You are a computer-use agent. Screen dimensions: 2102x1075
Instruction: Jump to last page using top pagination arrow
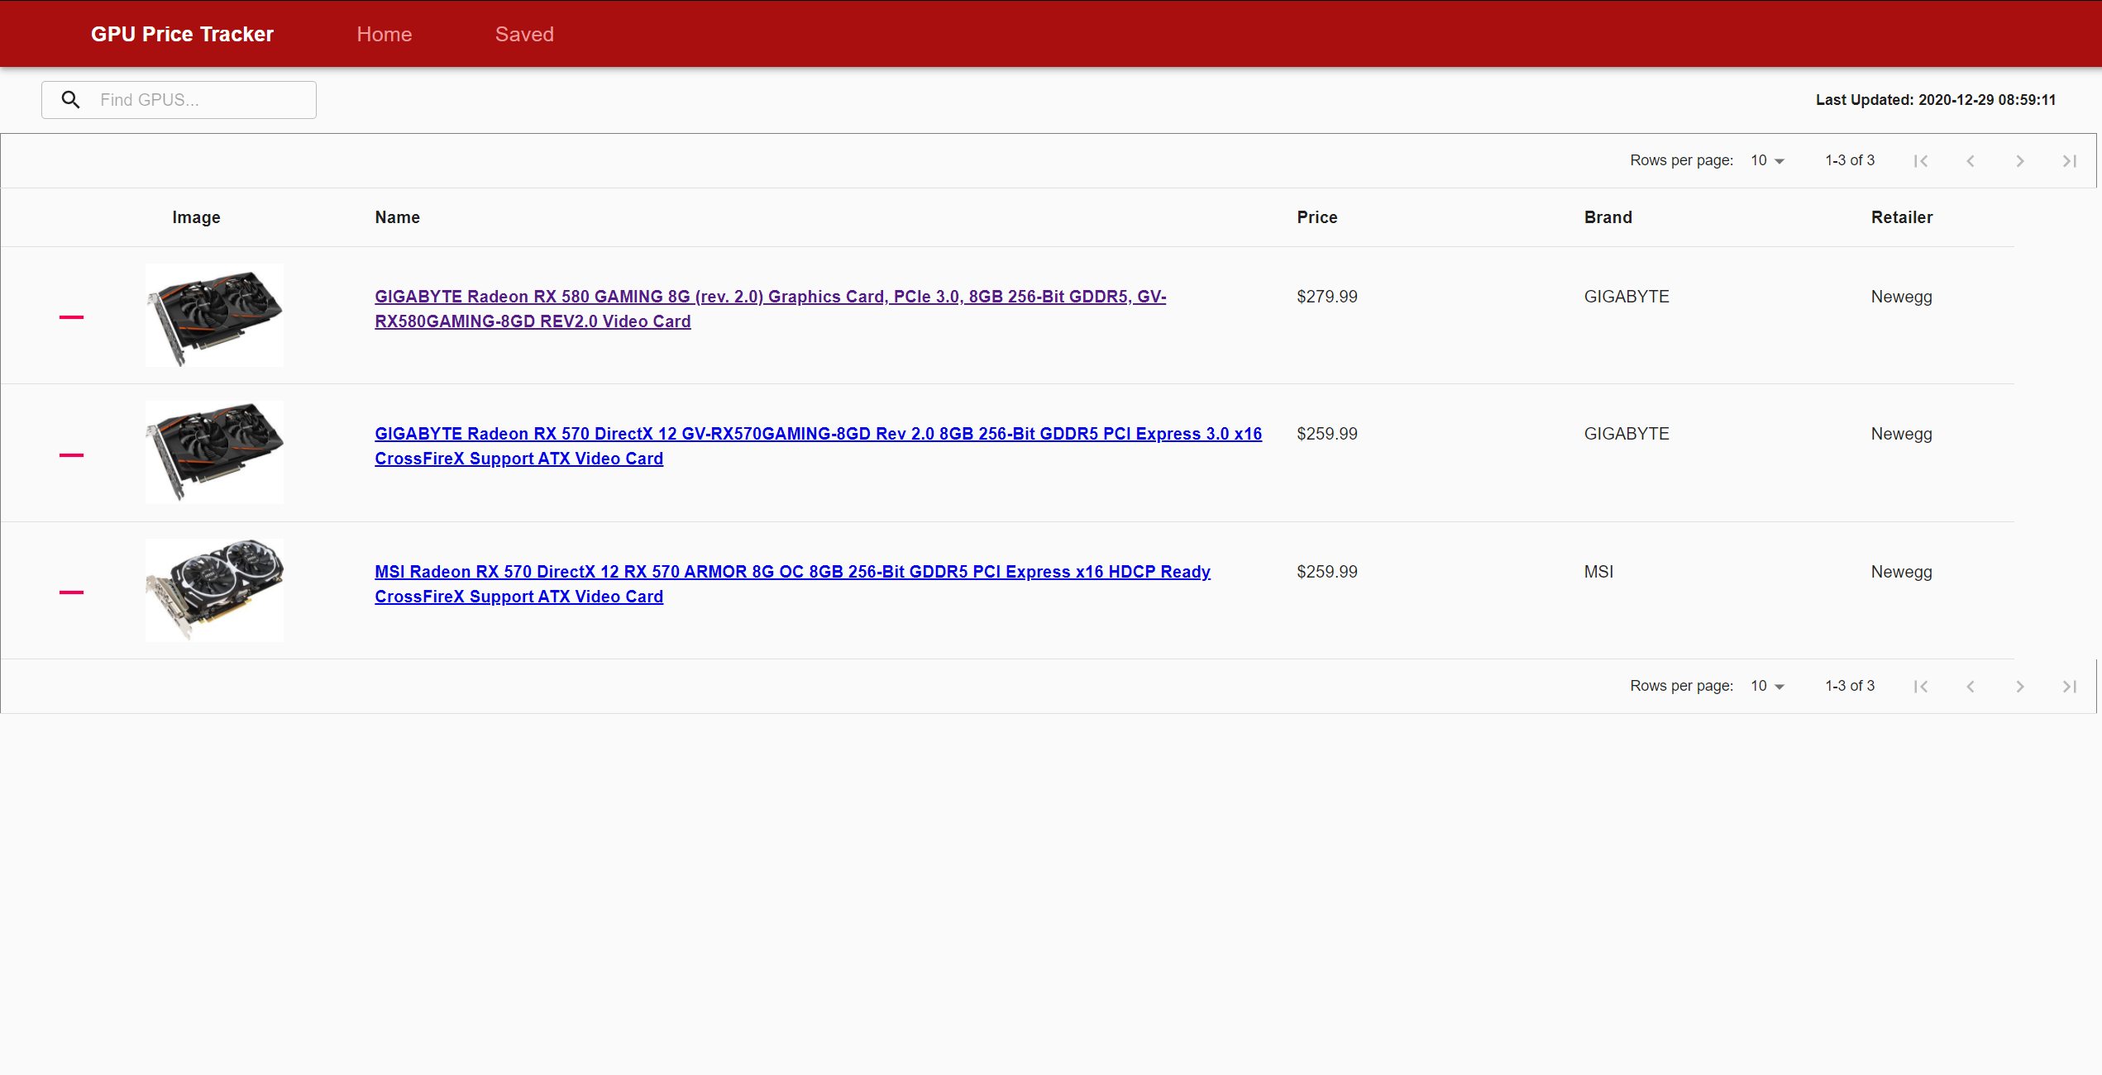pos(2070,160)
